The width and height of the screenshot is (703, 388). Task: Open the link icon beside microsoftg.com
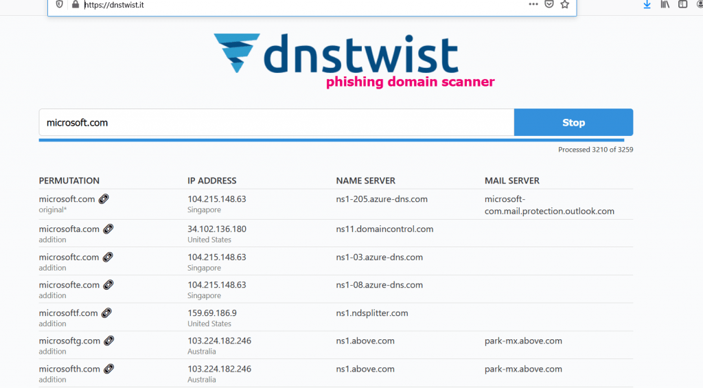click(109, 341)
